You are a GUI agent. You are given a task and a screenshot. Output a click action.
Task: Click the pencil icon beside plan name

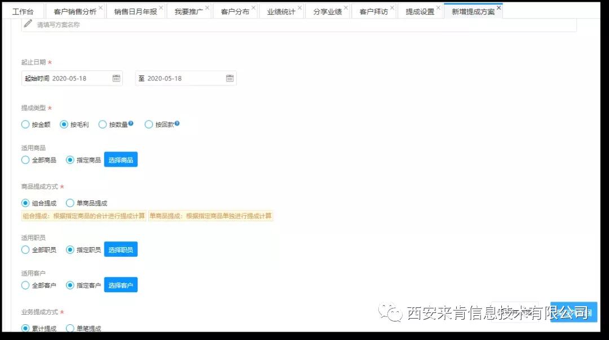click(28, 24)
